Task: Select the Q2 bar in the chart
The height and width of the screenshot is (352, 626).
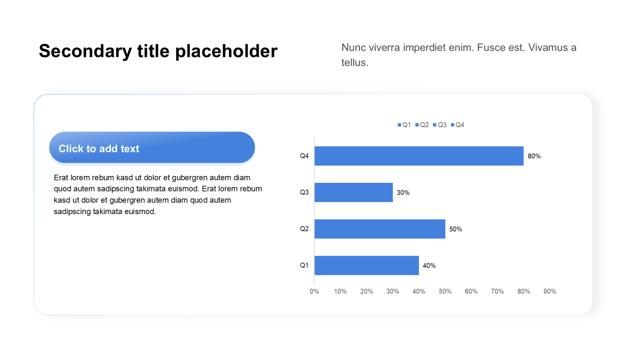Action: pos(380,229)
